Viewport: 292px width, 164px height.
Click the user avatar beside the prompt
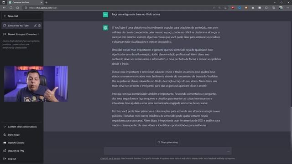pyautogui.click(x=105, y=15)
